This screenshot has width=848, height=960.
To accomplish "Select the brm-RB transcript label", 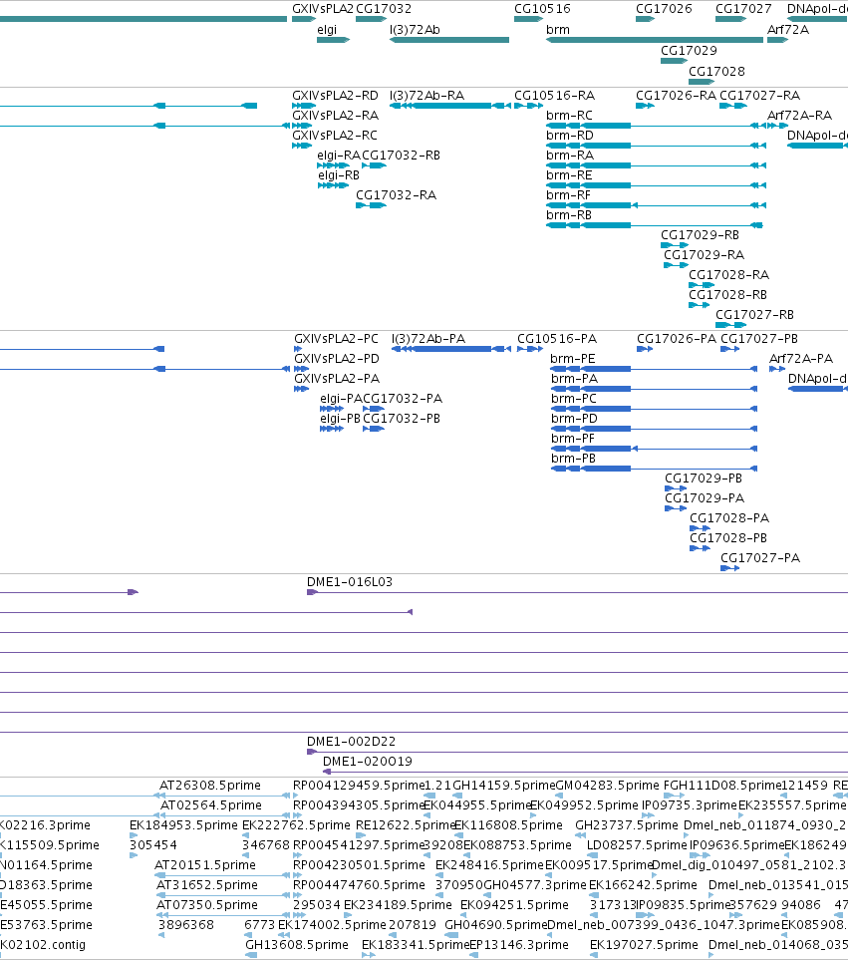I will pos(569,215).
